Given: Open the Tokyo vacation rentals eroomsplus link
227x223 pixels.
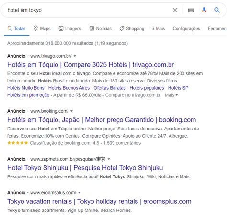Looking at the screenshot, I should (99, 201).
